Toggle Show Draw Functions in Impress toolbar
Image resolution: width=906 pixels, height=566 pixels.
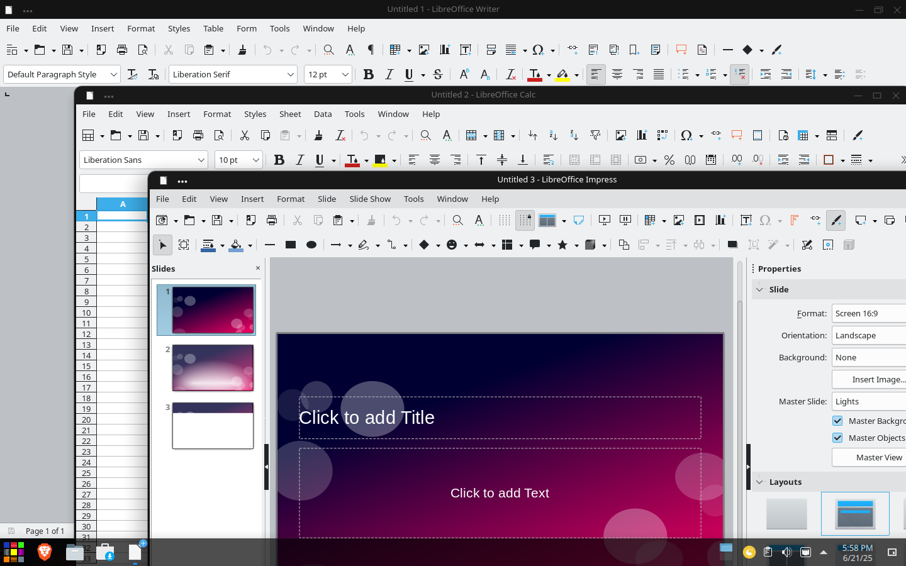[x=836, y=220]
